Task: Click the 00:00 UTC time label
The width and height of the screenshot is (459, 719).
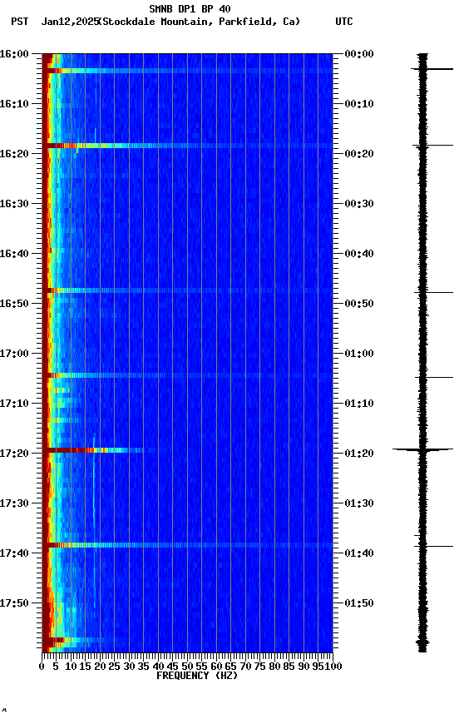Action: pyautogui.click(x=359, y=54)
